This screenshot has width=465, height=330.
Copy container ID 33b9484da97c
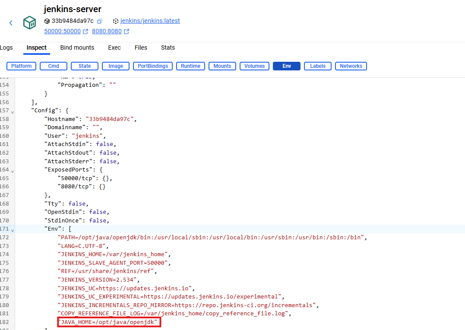point(100,21)
